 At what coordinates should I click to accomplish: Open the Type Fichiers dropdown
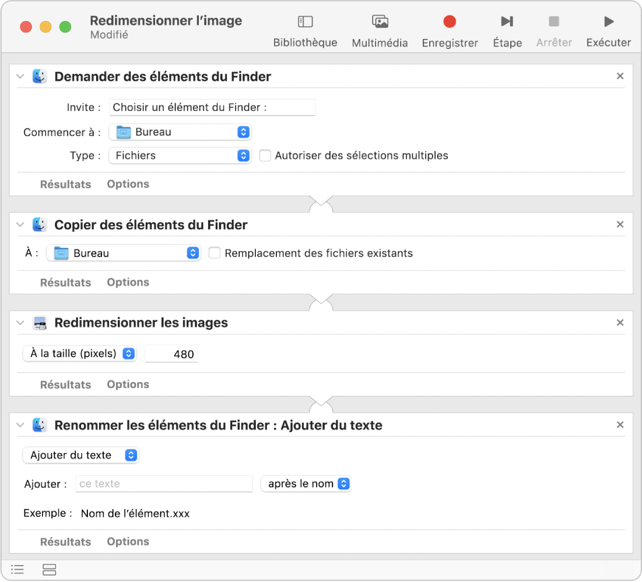click(180, 156)
